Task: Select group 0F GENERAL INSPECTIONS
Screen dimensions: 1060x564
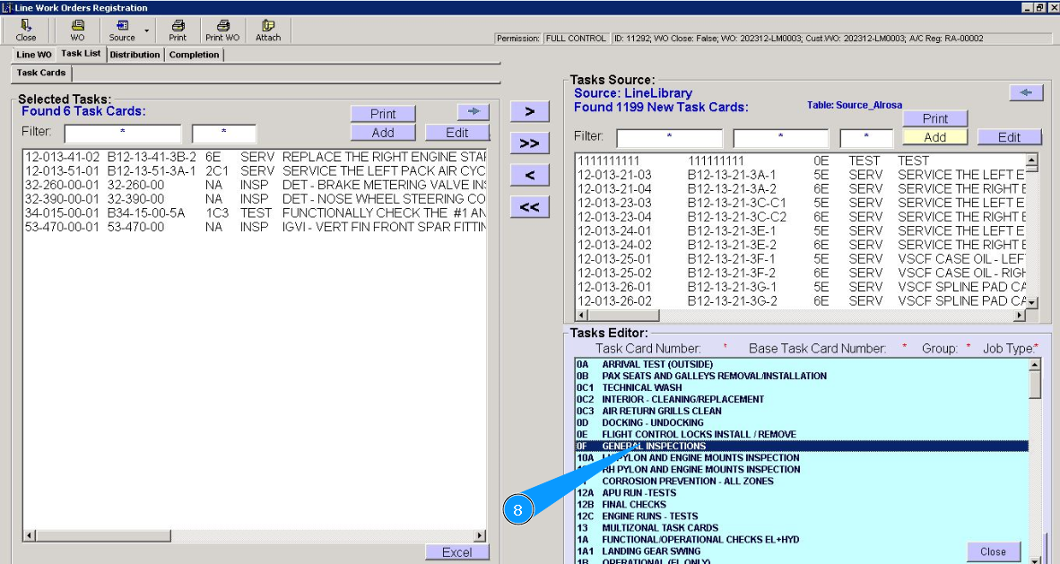Action: (802, 446)
